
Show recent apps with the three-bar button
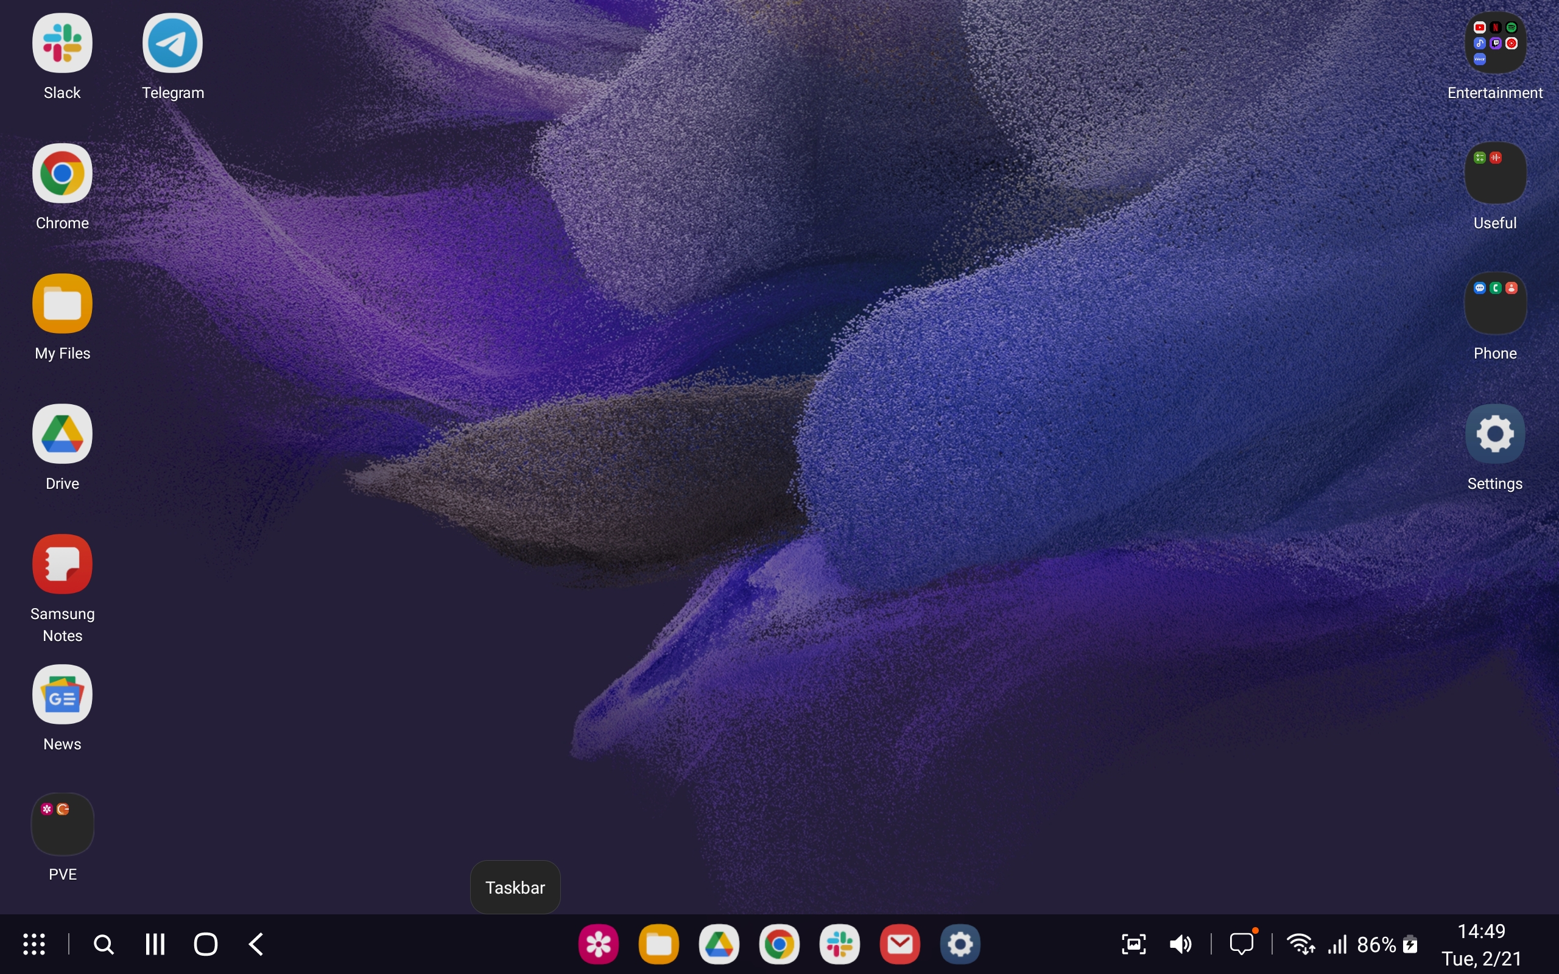click(155, 944)
